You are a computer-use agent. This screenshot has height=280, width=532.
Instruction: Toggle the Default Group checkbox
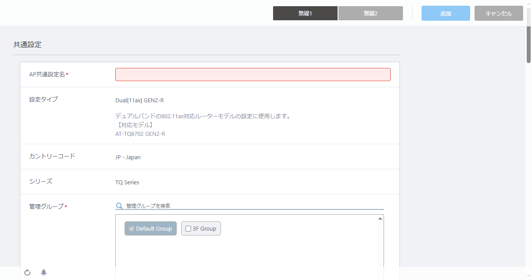(132, 228)
